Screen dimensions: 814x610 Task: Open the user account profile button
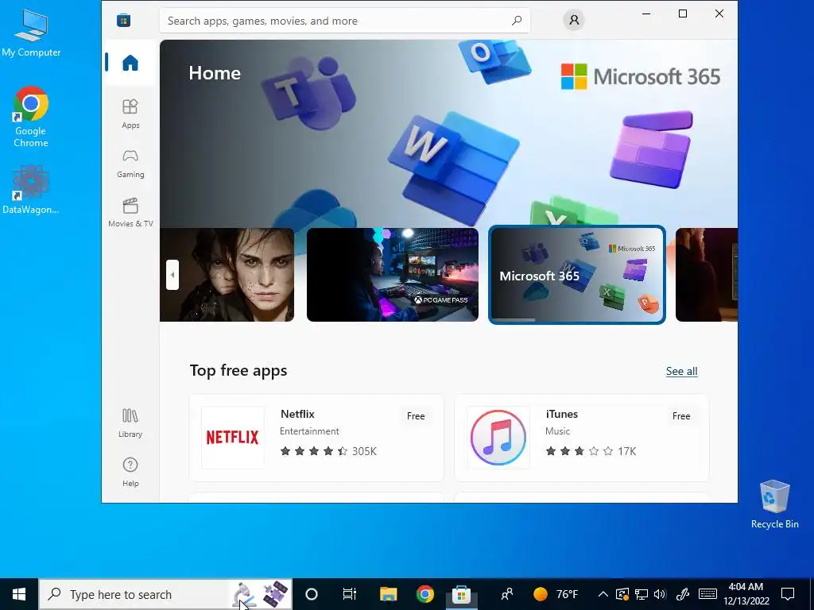[574, 20]
